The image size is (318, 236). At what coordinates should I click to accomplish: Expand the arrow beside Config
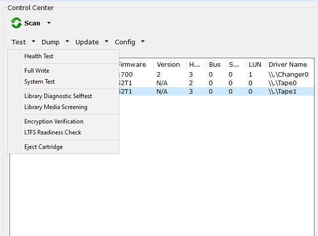(143, 41)
